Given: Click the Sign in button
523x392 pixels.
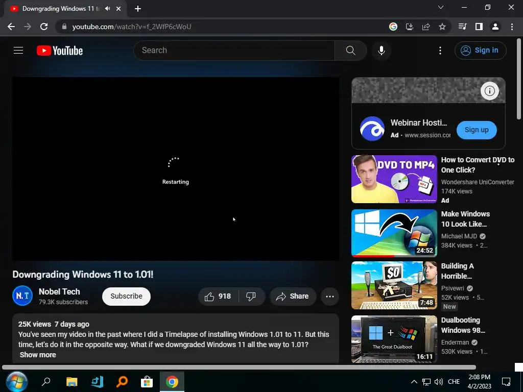Looking at the screenshot, I should pos(480,51).
